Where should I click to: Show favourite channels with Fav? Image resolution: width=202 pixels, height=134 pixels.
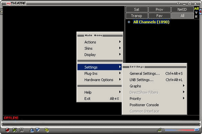[159, 16]
